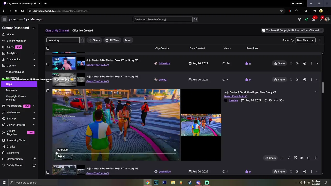This screenshot has width=331, height=186.
Task: Click circled plus in expanded clip actions
Action: pyautogui.click(x=309, y=158)
